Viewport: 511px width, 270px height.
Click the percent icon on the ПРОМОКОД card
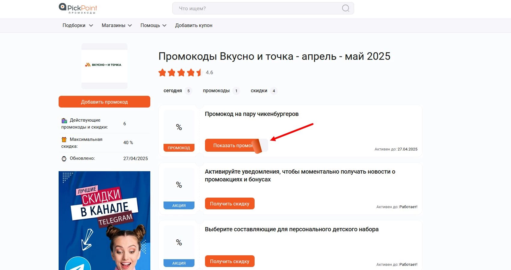click(179, 127)
